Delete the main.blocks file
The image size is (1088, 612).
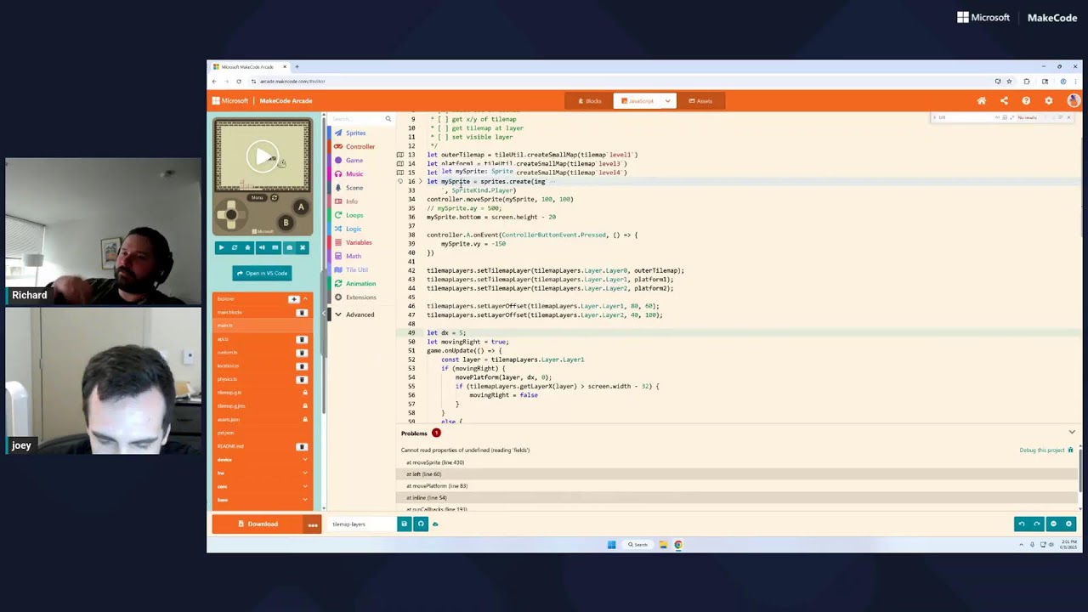301,313
